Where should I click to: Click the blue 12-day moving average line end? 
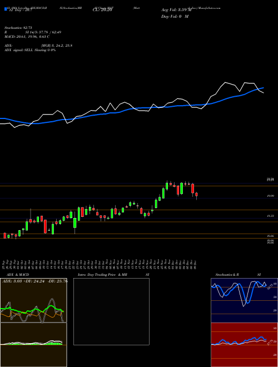[x=263, y=88]
